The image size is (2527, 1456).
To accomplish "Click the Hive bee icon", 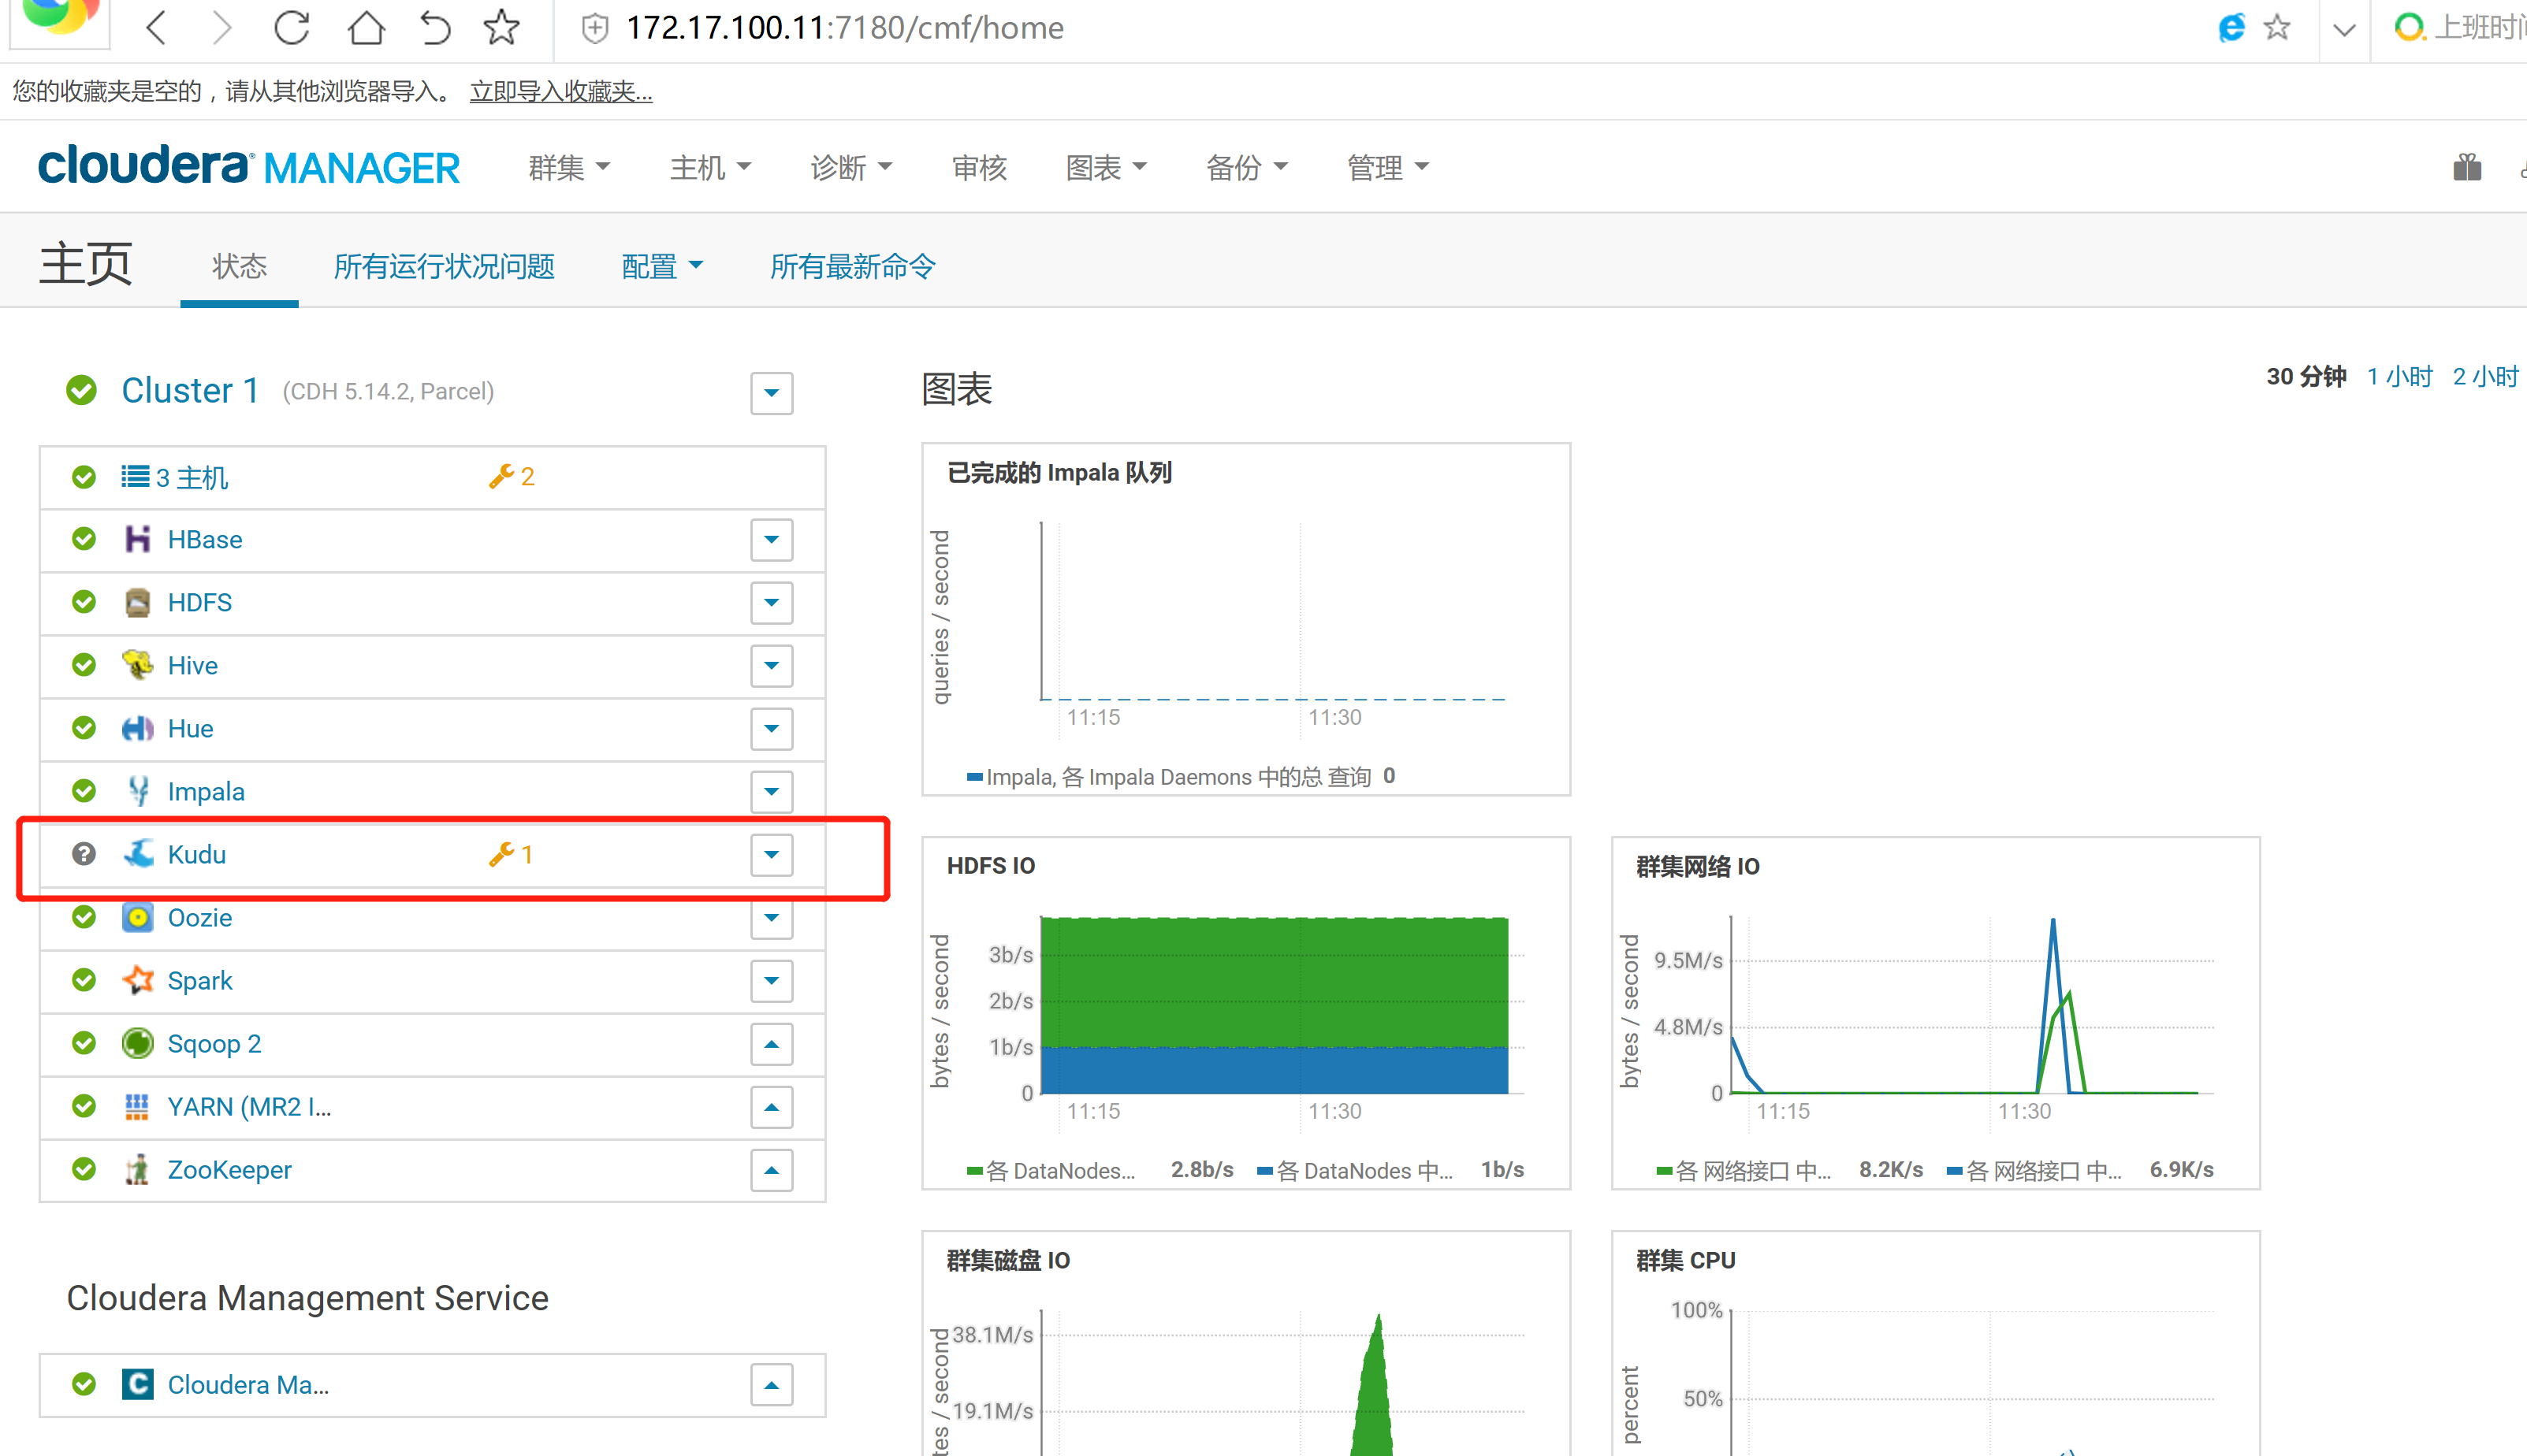I will 137,665.
